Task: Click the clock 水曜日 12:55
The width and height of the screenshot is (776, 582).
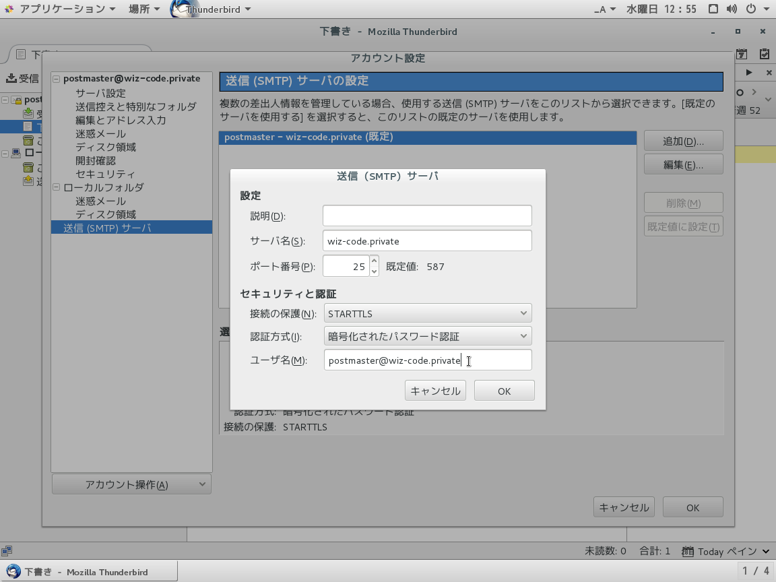Action: click(x=661, y=9)
